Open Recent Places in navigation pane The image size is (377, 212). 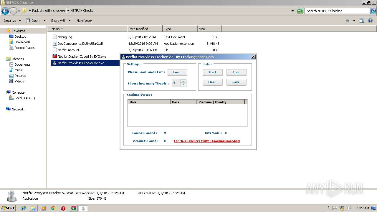25,48
